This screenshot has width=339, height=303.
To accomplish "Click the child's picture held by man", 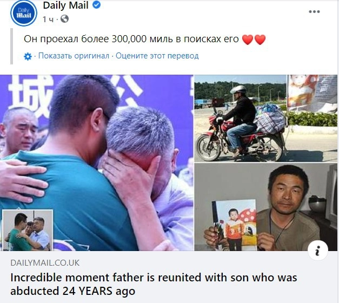I will (234, 225).
